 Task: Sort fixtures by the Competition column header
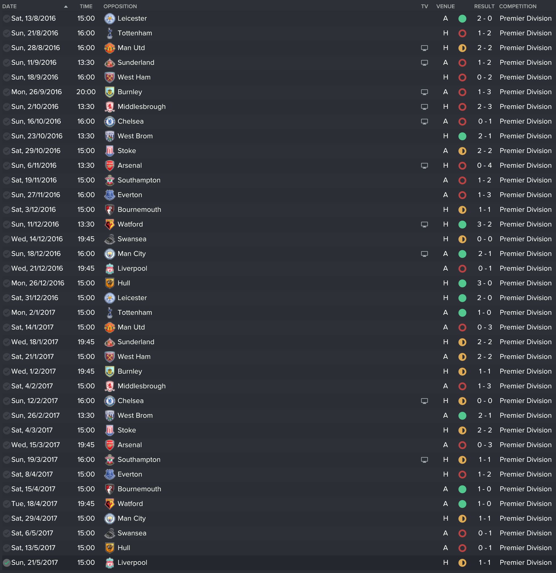click(518, 7)
